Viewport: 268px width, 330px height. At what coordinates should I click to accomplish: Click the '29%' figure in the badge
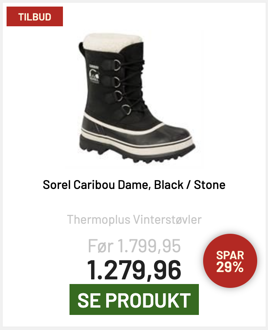click(x=230, y=267)
